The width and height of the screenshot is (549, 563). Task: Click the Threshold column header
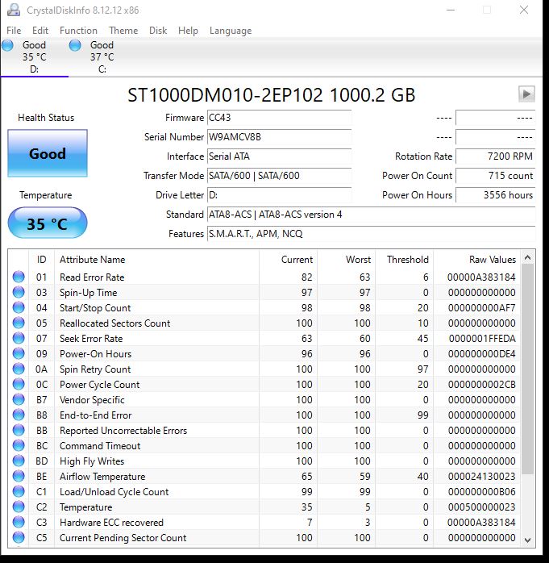(405, 260)
